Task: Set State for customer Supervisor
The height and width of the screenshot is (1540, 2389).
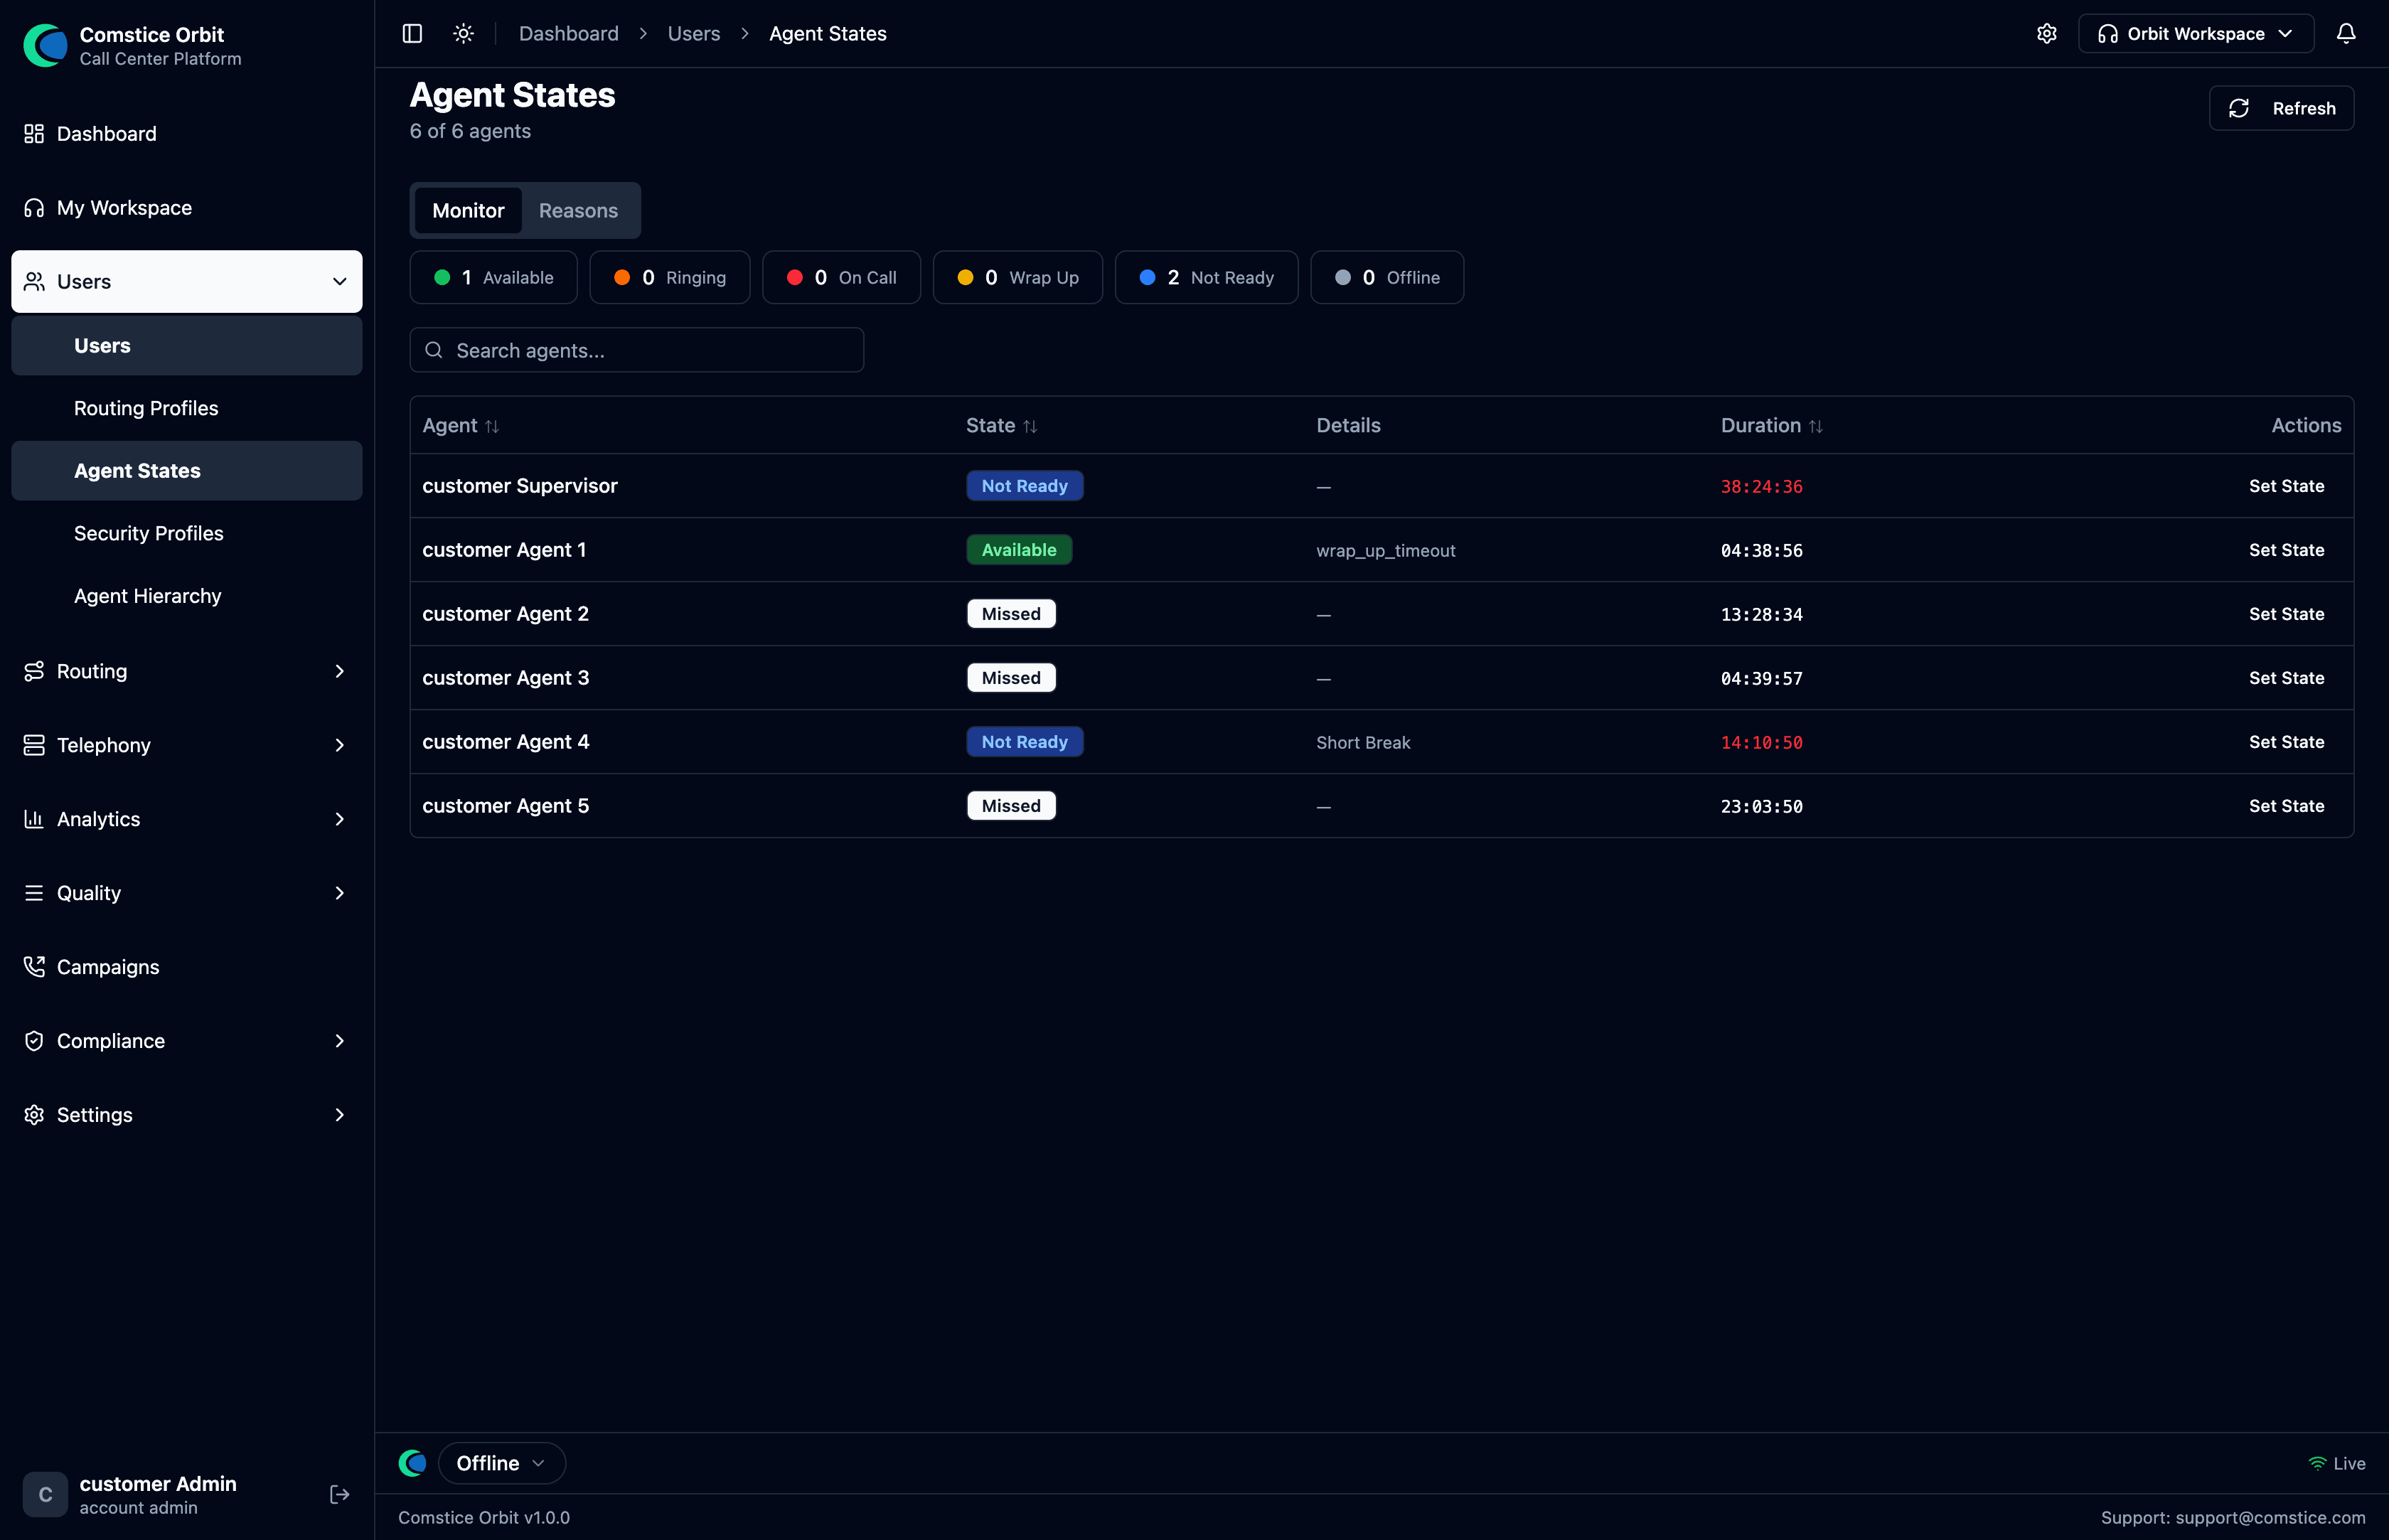Action: [x=2286, y=486]
